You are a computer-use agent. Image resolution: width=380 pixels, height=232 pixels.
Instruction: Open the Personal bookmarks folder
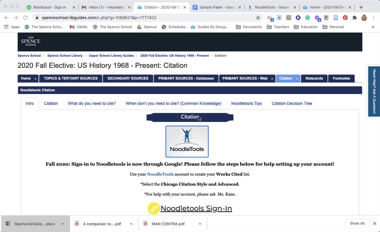[333, 27]
